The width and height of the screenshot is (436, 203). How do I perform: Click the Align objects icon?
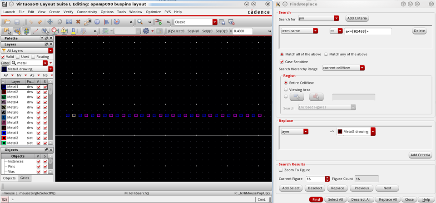pyautogui.click(x=106, y=22)
